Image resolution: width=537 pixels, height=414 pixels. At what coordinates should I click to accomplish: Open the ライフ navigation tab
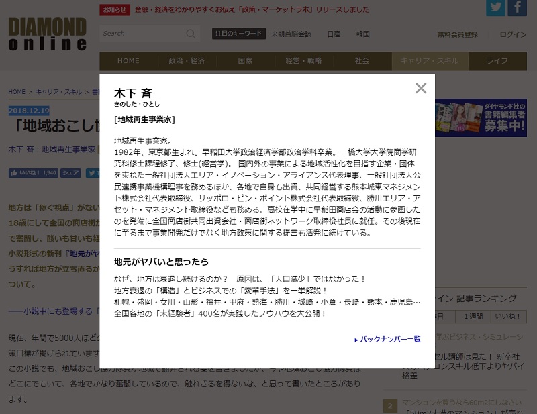(x=497, y=61)
